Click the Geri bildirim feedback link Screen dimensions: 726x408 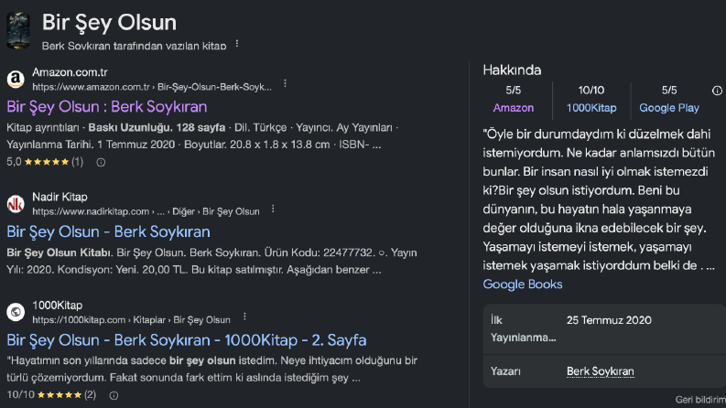tap(700, 400)
